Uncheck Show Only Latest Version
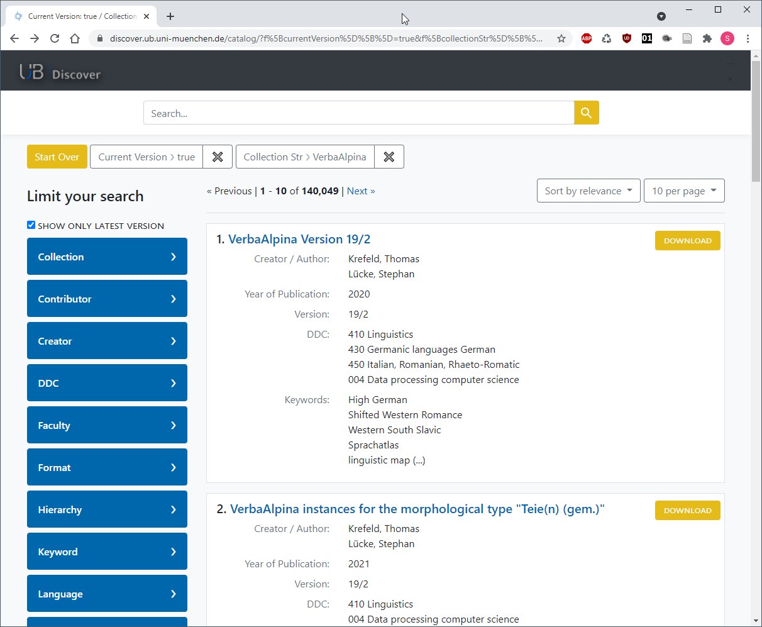This screenshot has height=627, width=762. [31, 225]
